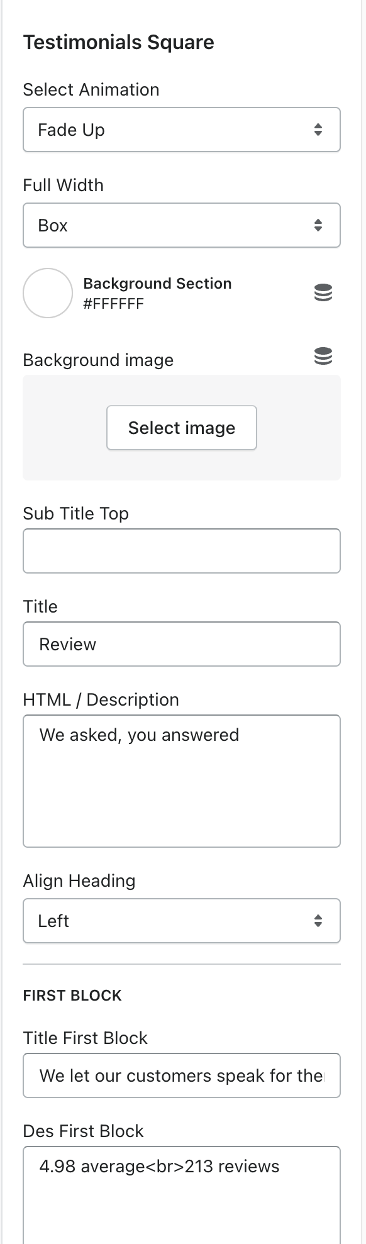The height and width of the screenshot is (1244, 366).
Task: Click the Background image placeholder area
Action: pyautogui.click(x=182, y=428)
